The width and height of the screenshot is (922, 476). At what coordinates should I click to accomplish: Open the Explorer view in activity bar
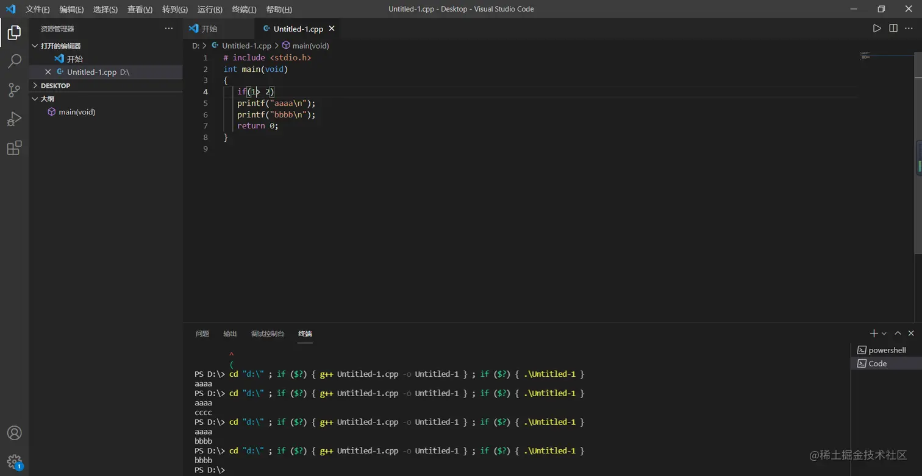tap(14, 32)
